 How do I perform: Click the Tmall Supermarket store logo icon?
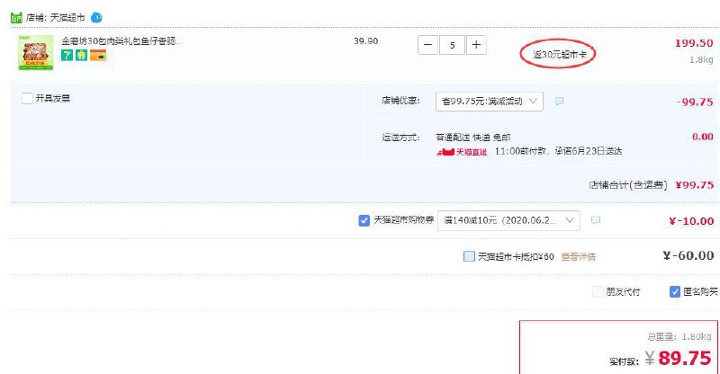click(16, 17)
